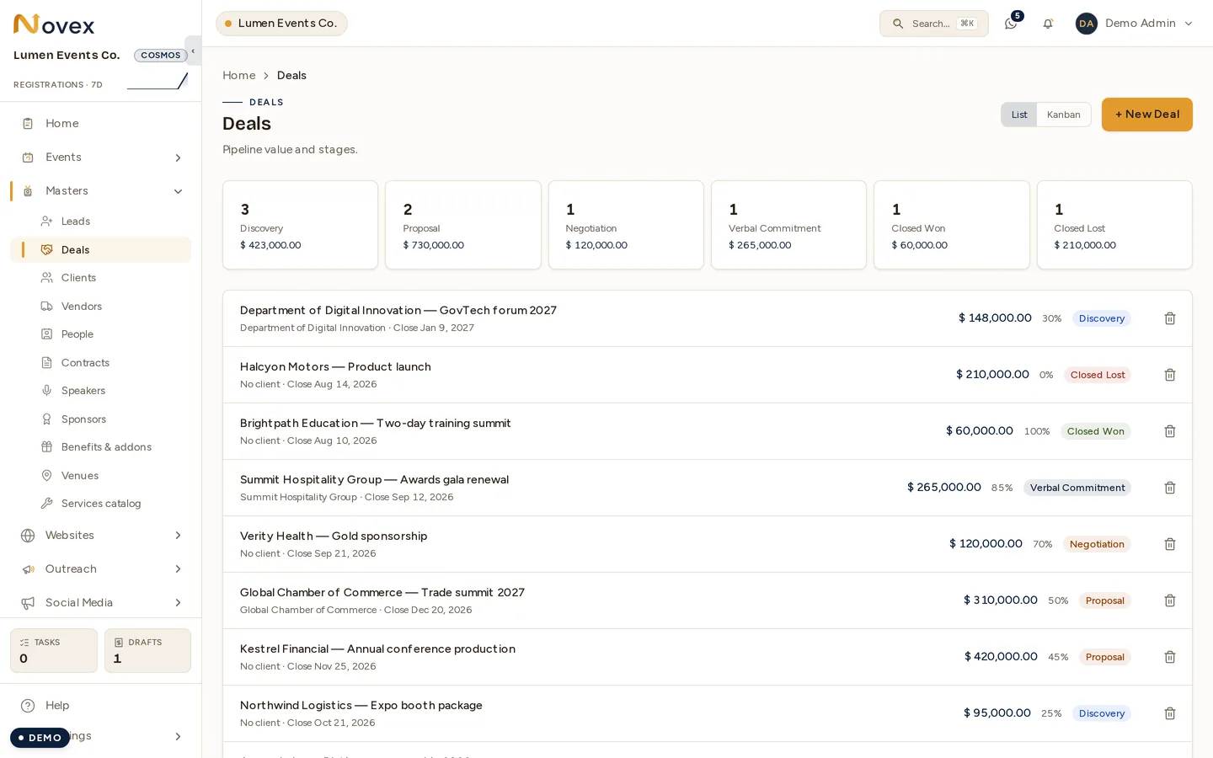The image size is (1213, 758).
Task: Delete the Verity Health sponsorship deal
Action: tap(1169, 544)
